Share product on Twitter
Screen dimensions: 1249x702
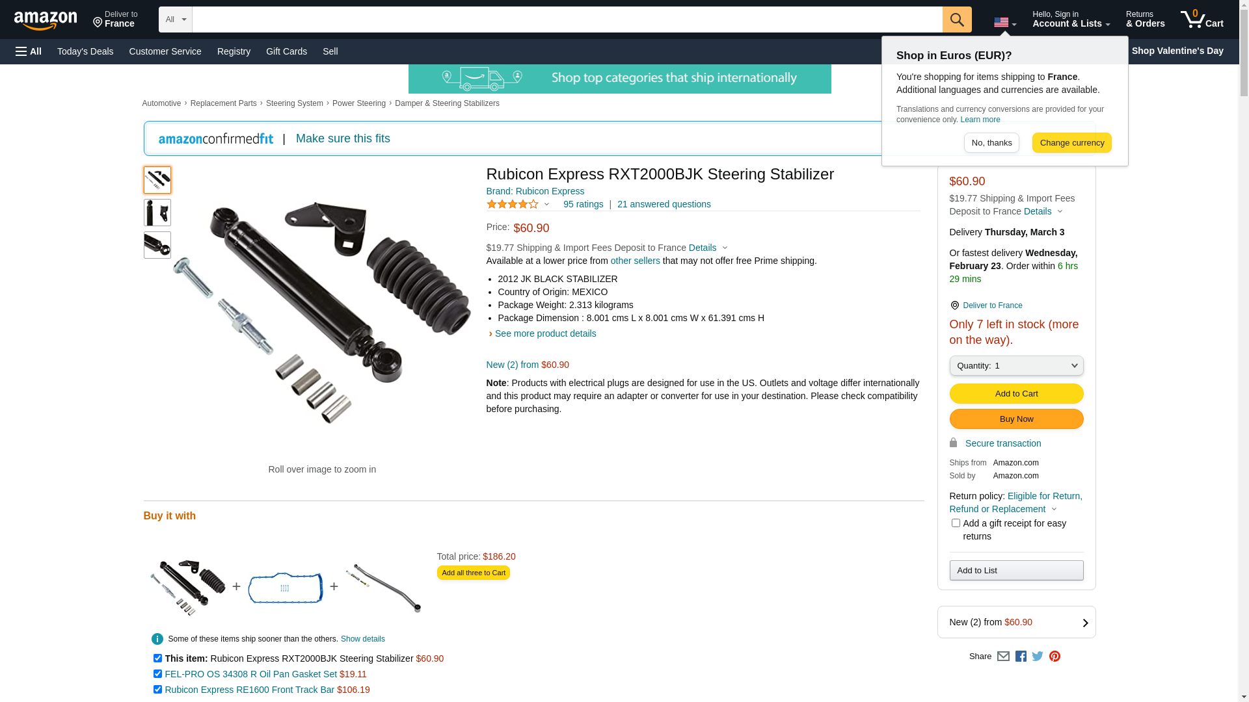tap(1038, 656)
